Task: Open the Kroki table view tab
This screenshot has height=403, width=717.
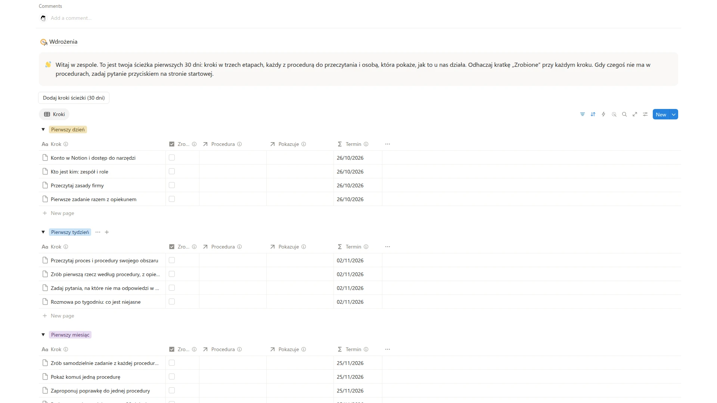Action: pos(54,114)
